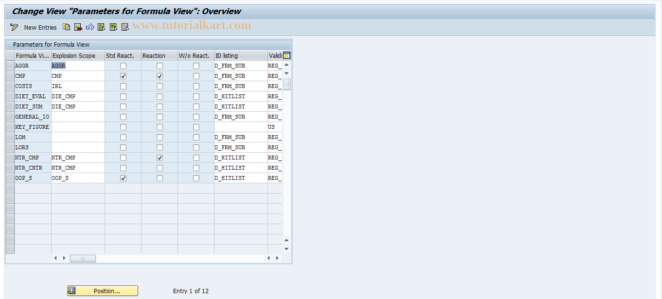The width and height of the screenshot is (662, 299).
Task: Tick Std React. checkbox for LOM row
Action: pos(123,137)
